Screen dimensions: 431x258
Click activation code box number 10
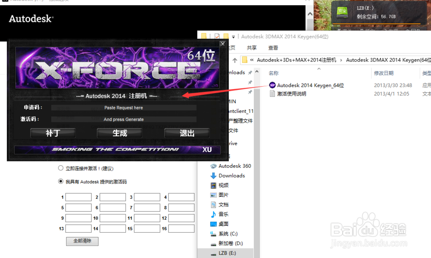point(112,218)
